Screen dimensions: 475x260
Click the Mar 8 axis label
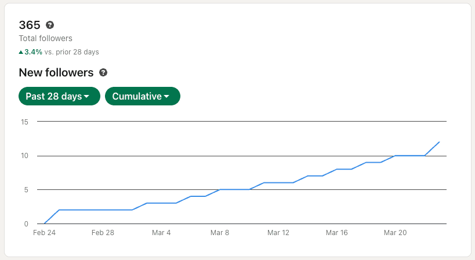pyautogui.click(x=220, y=232)
